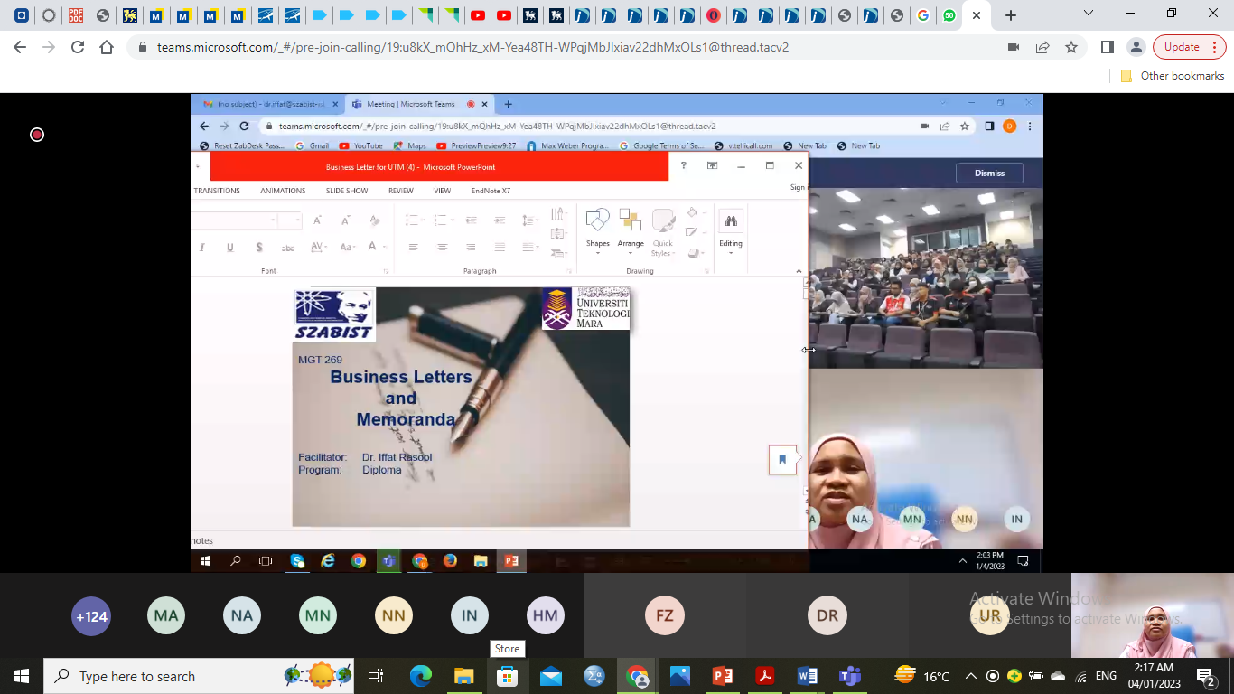
Task: Open Chrome's tab search chevron
Action: (x=1089, y=14)
